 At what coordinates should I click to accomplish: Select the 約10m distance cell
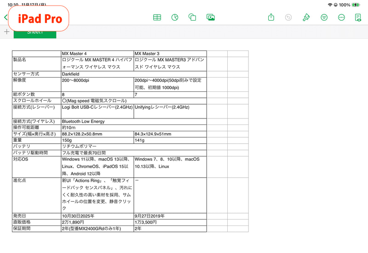pos(134,128)
